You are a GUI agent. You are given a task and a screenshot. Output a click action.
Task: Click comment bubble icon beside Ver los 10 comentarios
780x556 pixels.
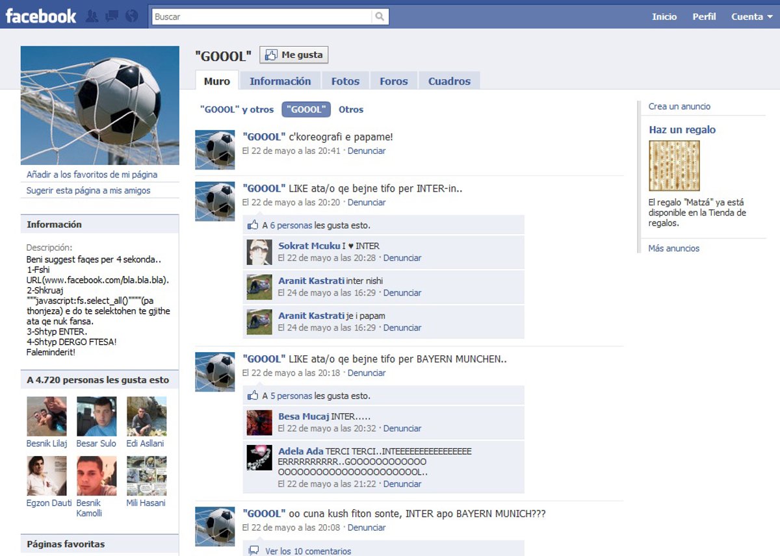pyautogui.click(x=253, y=551)
